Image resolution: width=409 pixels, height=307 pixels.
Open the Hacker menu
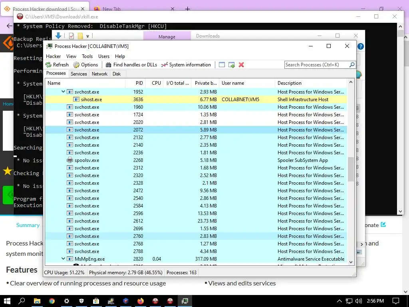[x=53, y=56]
